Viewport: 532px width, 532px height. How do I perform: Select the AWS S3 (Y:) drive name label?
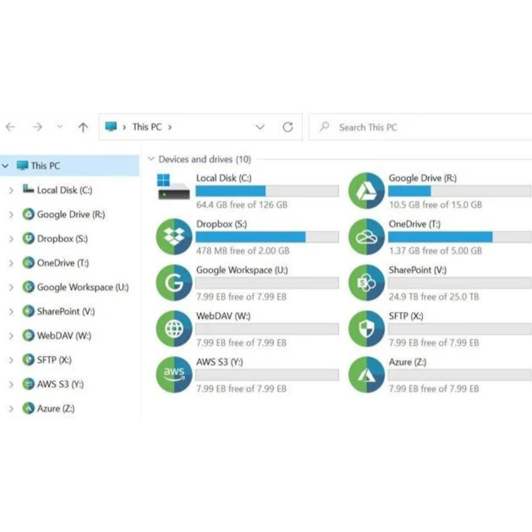pos(220,362)
